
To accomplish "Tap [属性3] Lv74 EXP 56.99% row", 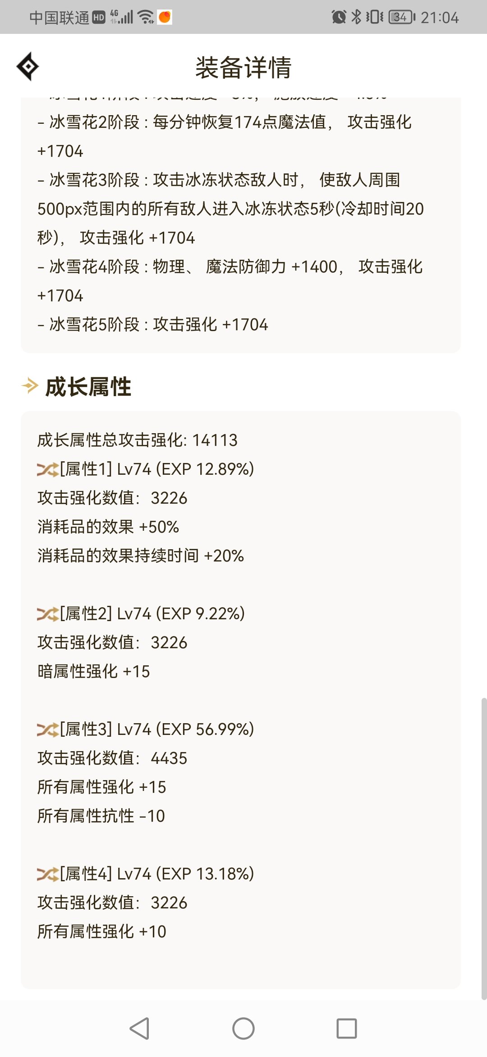I will point(145,729).
